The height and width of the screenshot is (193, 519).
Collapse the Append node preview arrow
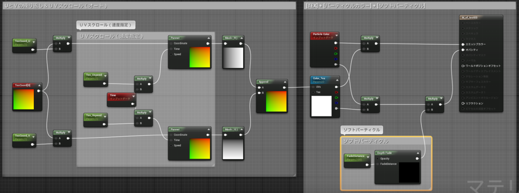click(x=285, y=82)
